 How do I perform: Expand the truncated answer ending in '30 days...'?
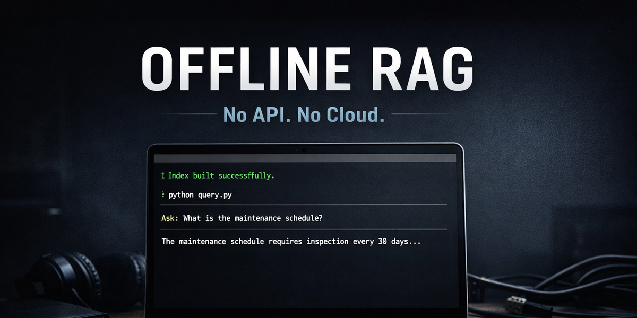[290, 241]
